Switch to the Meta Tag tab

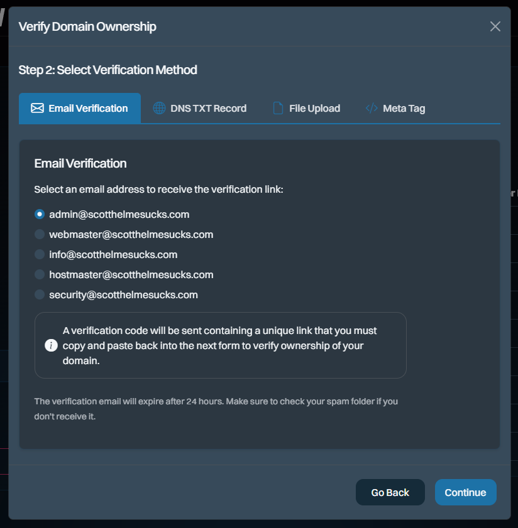395,108
